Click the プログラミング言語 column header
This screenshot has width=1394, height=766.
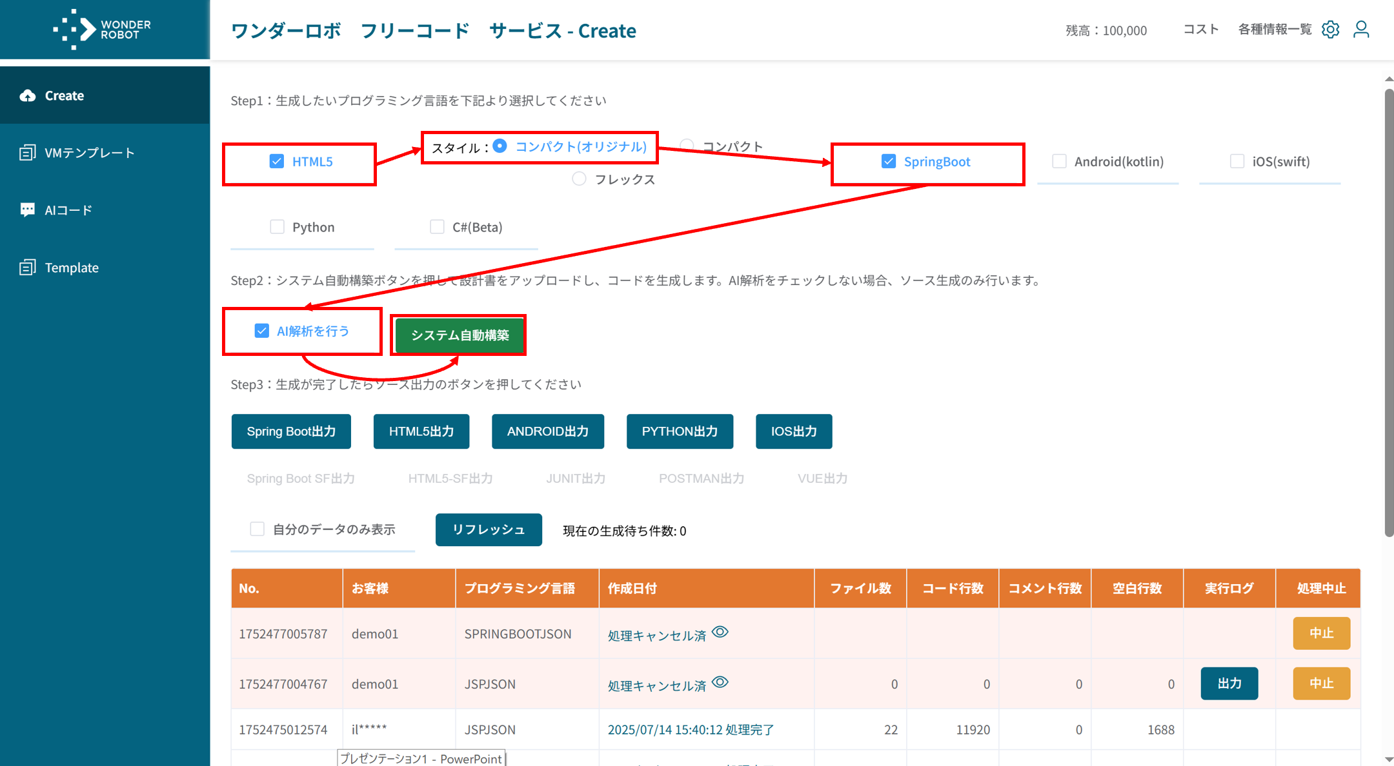[x=527, y=588]
